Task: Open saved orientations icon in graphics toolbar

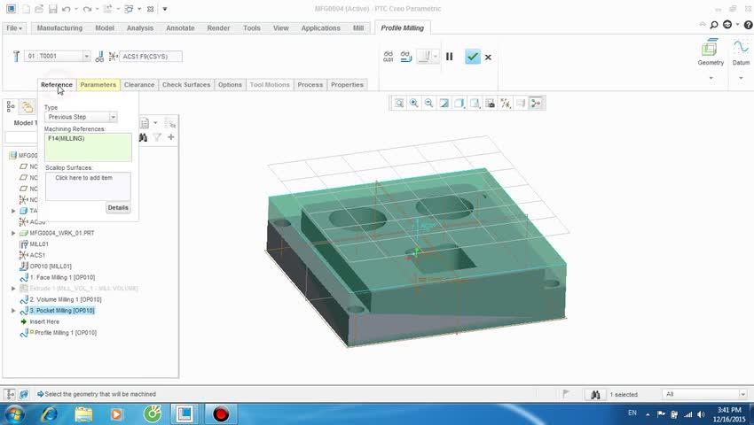Action: [475, 104]
